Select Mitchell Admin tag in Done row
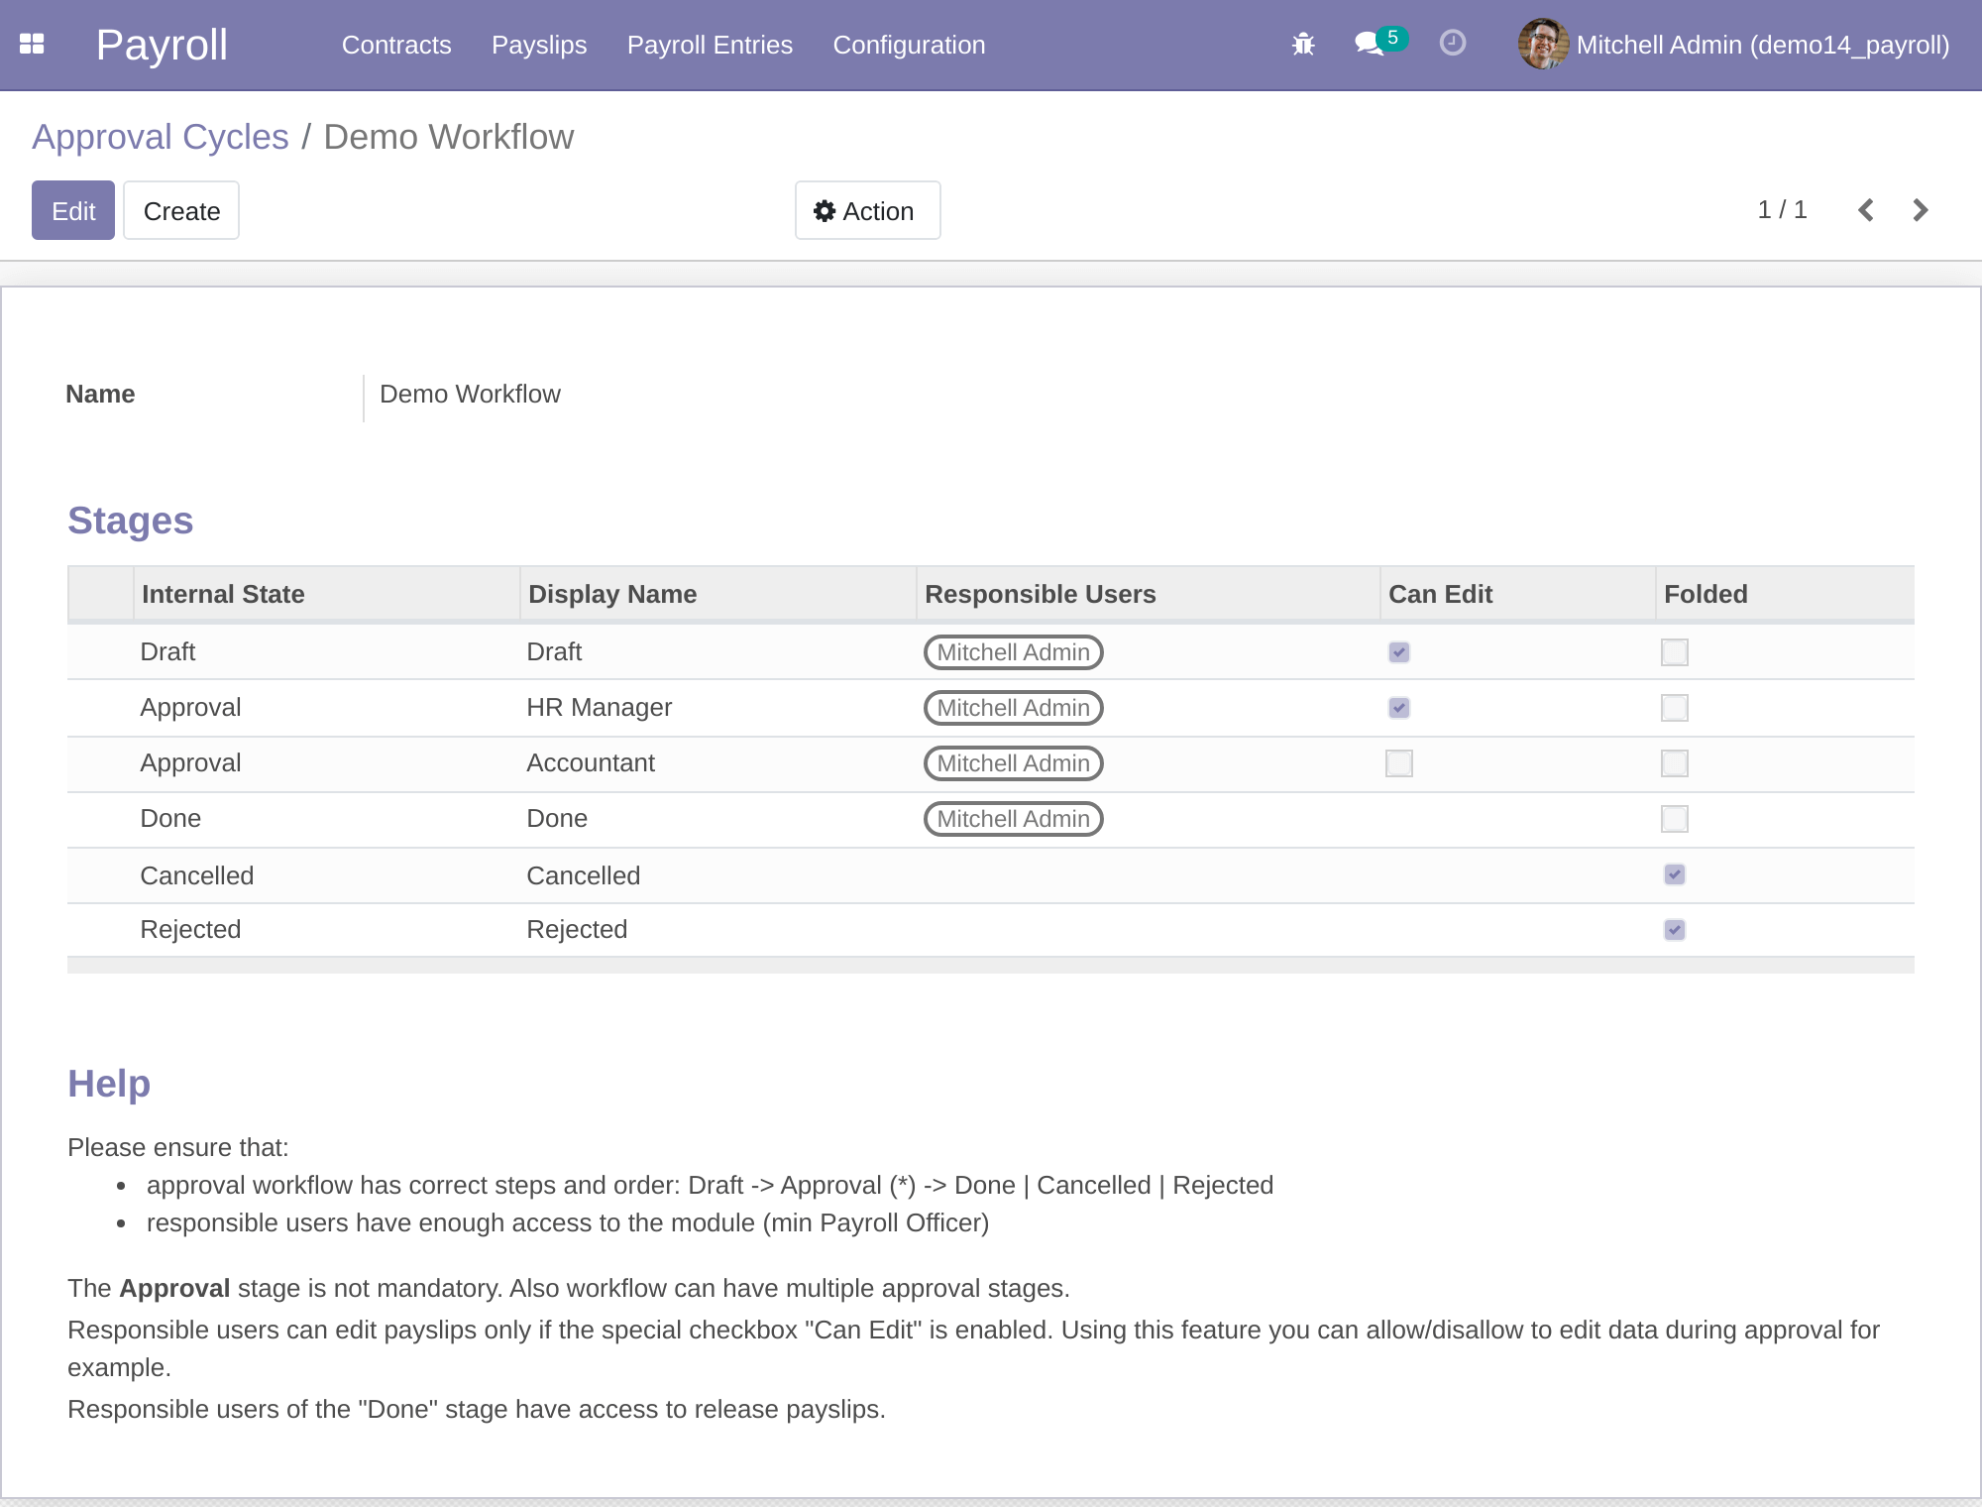 pos(1012,819)
